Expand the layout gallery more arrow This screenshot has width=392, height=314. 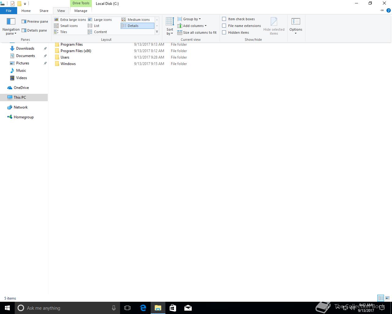coord(157,32)
